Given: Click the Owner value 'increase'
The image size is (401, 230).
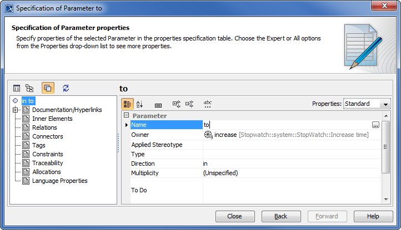Looking at the screenshot, I should pyautogui.click(x=225, y=135).
